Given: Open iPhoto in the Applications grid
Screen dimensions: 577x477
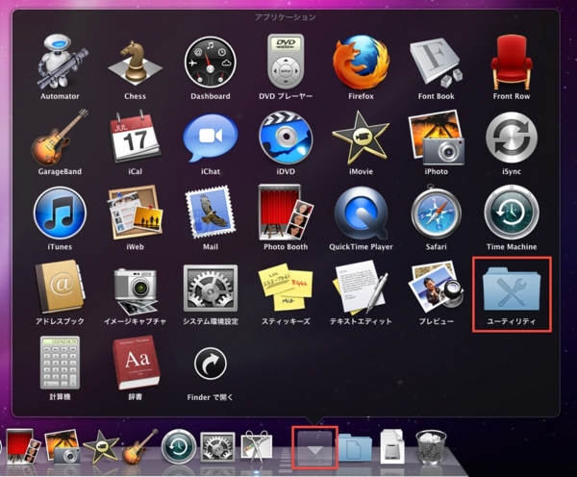Looking at the screenshot, I should pos(436,138).
